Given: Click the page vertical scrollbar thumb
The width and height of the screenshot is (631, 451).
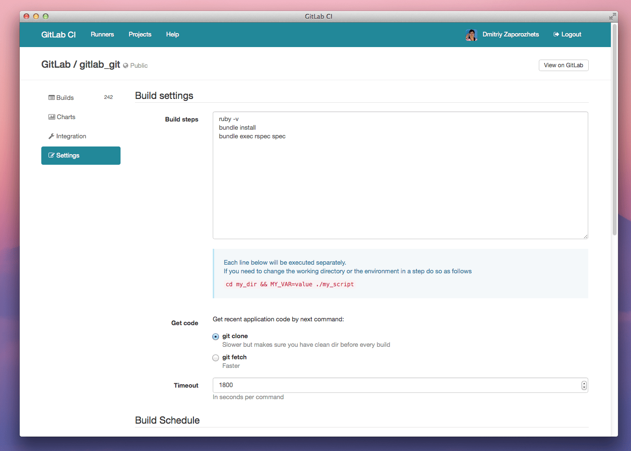Looking at the screenshot, I should pyautogui.click(x=614, y=129).
